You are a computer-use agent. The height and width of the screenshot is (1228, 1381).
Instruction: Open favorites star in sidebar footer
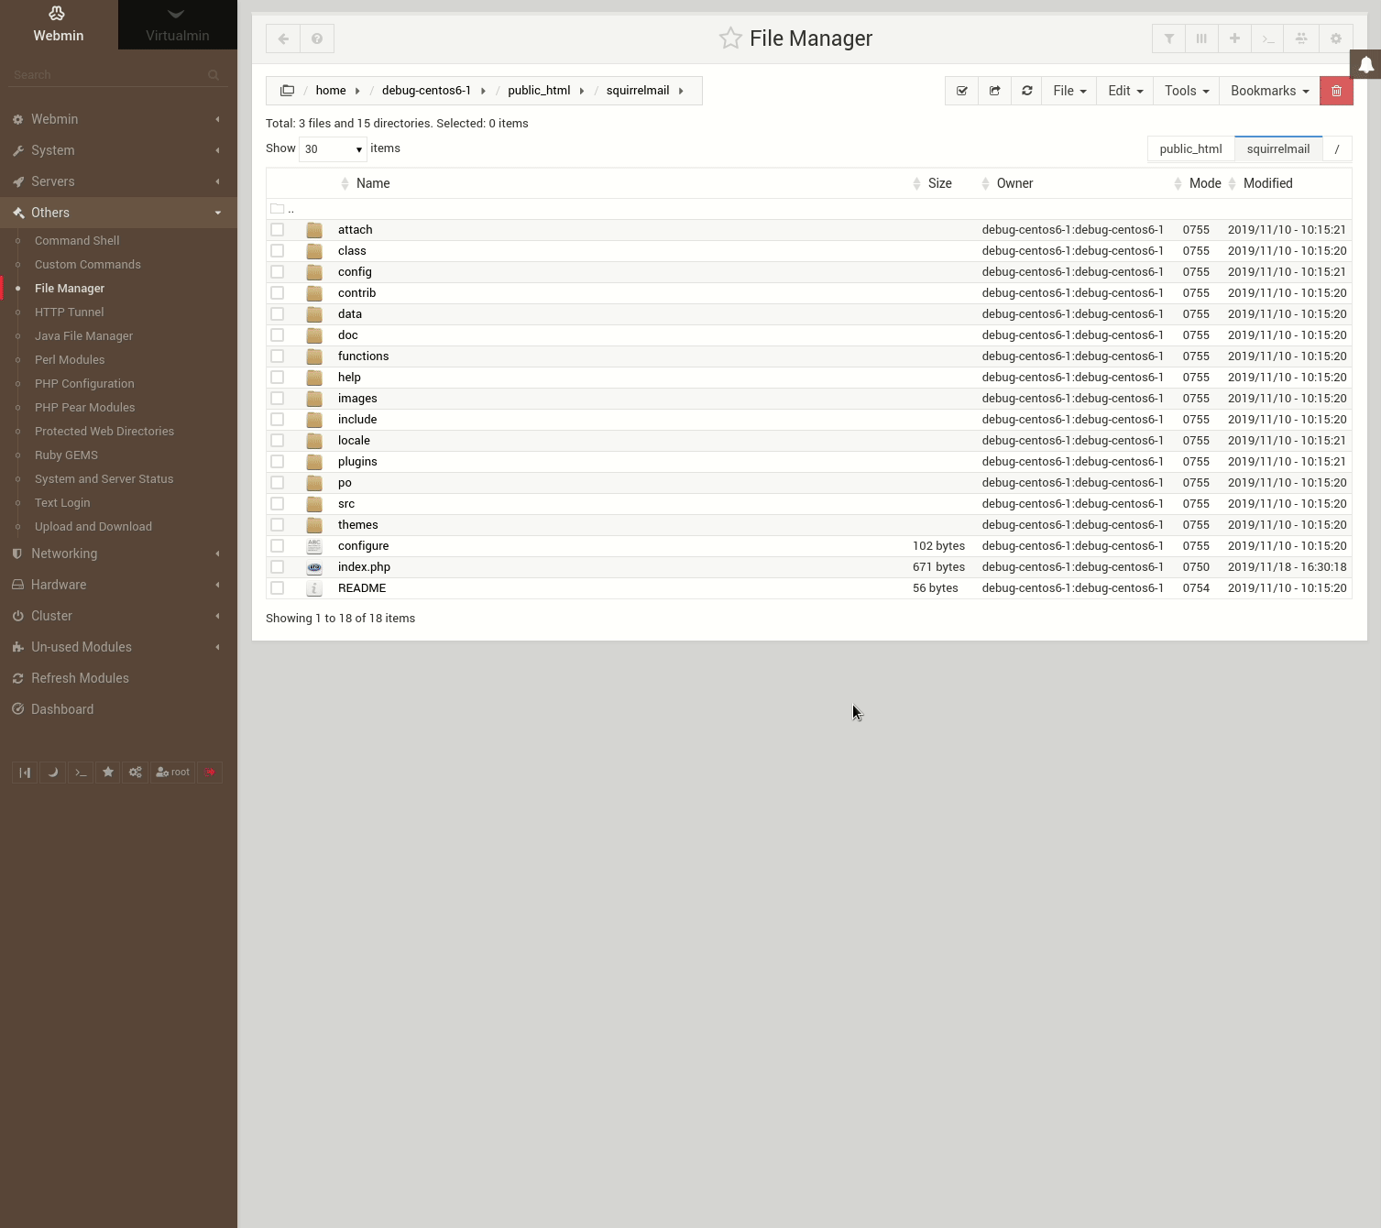[108, 773]
